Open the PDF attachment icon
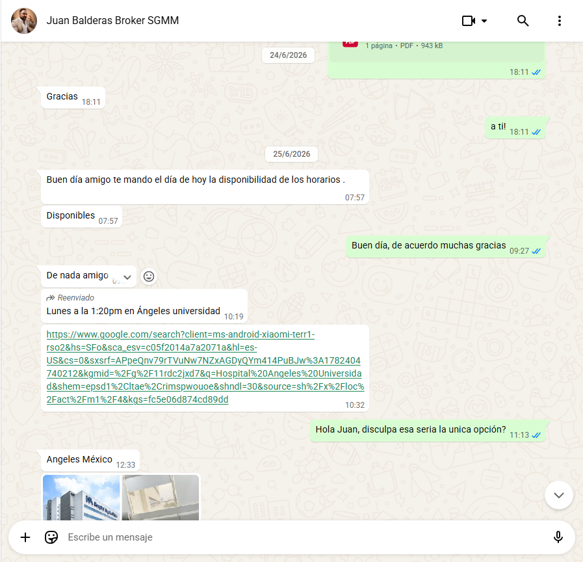This screenshot has width=583, height=562. click(x=350, y=44)
